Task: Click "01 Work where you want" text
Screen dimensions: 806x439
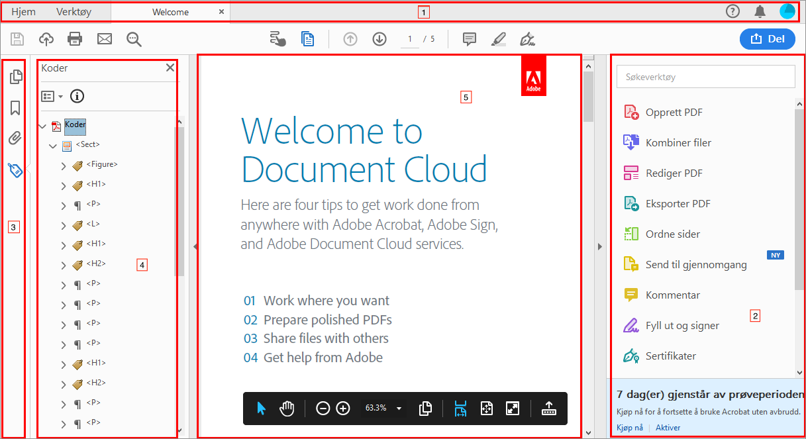Action: coord(317,301)
